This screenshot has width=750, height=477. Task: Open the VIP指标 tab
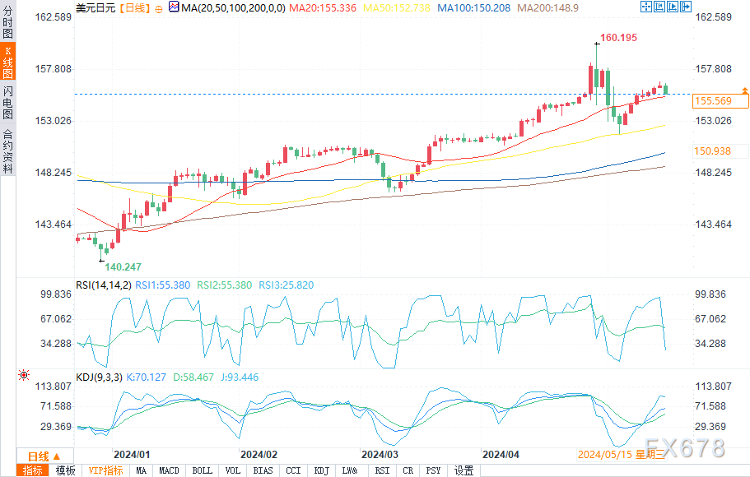click(105, 470)
